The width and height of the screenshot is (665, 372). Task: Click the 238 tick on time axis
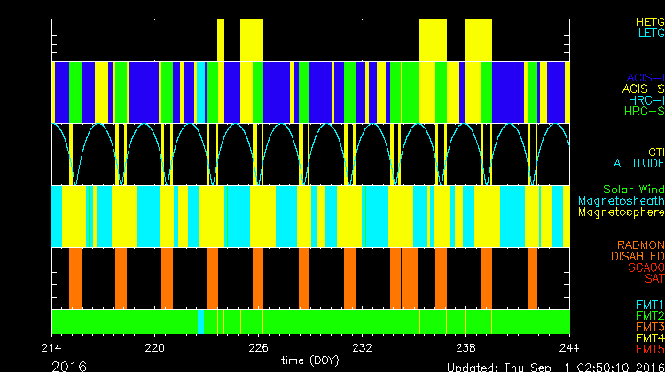pyautogui.click(x=466, y=348)
